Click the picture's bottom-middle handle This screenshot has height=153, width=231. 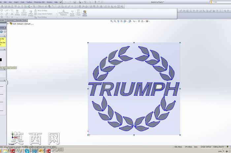(x=134, y=135)
